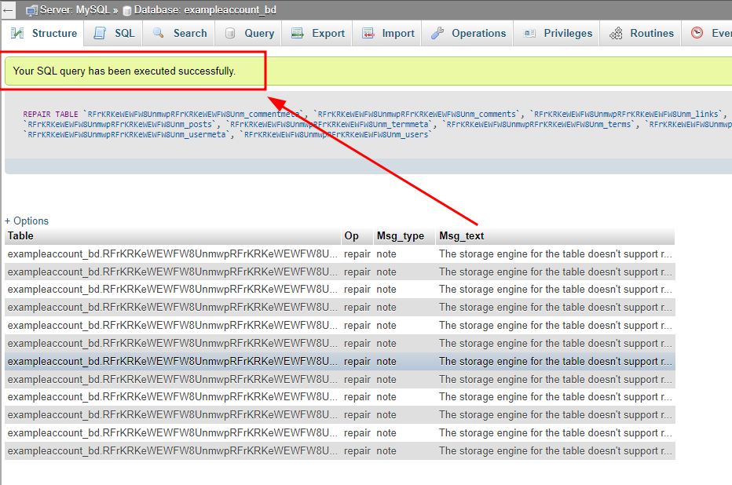This screenshot has width=732, height=485.
Task: Click the Op column header
Action: [351, 235]
